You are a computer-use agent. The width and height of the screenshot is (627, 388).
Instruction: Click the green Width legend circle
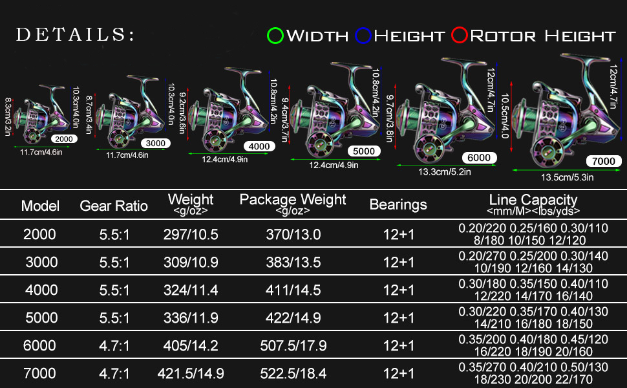[275, 36]
